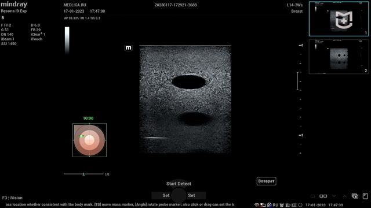Screen dimensions: 371x208
Task: Click the 'SSI 1450' parameter
Action: coord(9,44)
